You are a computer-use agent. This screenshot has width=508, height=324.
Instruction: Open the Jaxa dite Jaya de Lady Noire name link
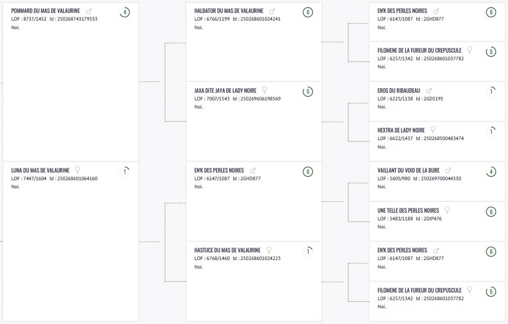pos(225,90)
